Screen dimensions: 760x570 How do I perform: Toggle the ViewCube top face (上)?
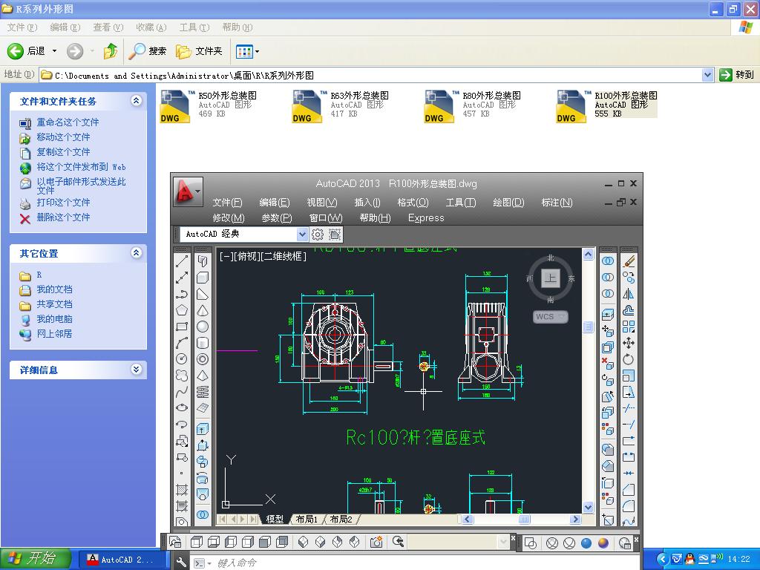point(550,278)
